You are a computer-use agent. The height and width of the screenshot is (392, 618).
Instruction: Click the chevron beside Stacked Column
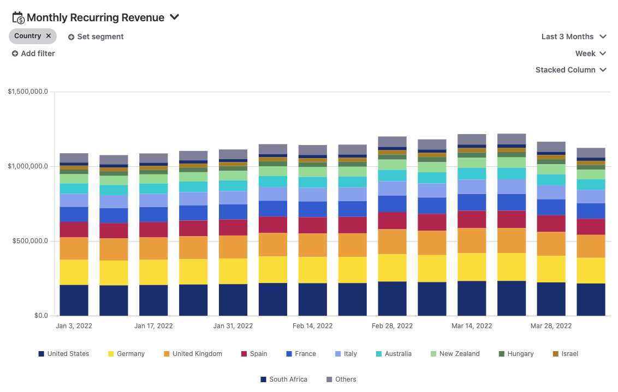[x=603, y=70]
